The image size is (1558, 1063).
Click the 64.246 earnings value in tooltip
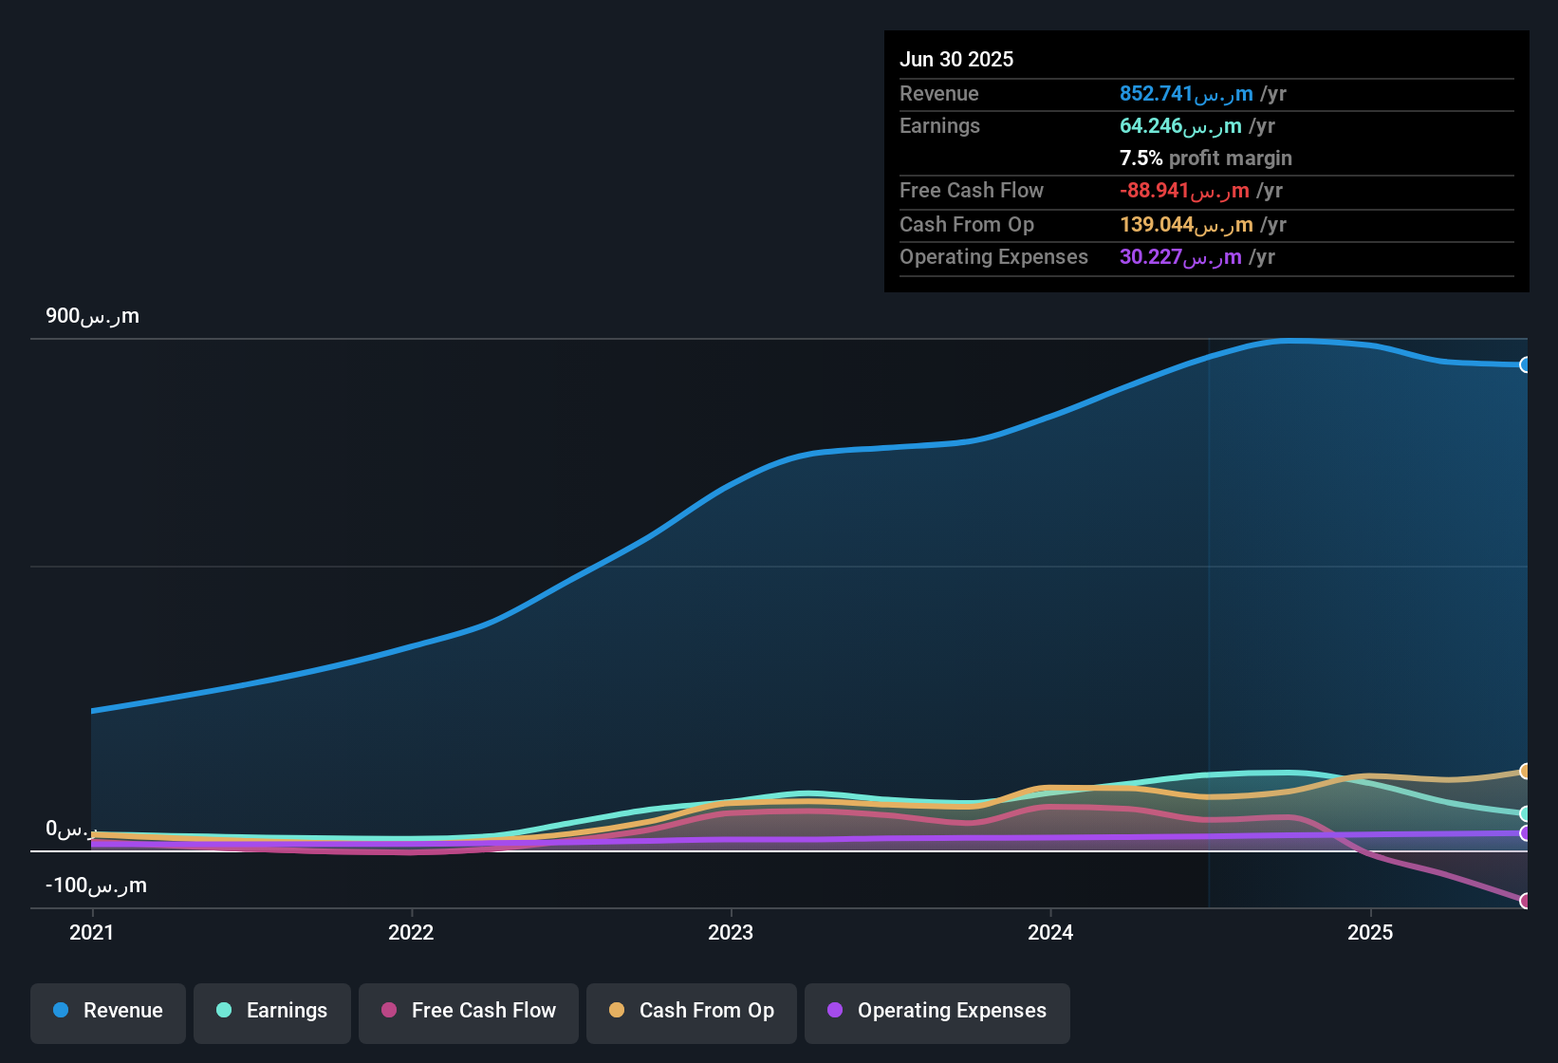[1180, 126]
